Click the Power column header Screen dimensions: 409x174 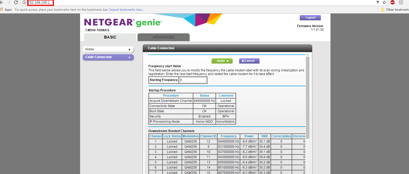pyautogui.click(x=249, y=136)
